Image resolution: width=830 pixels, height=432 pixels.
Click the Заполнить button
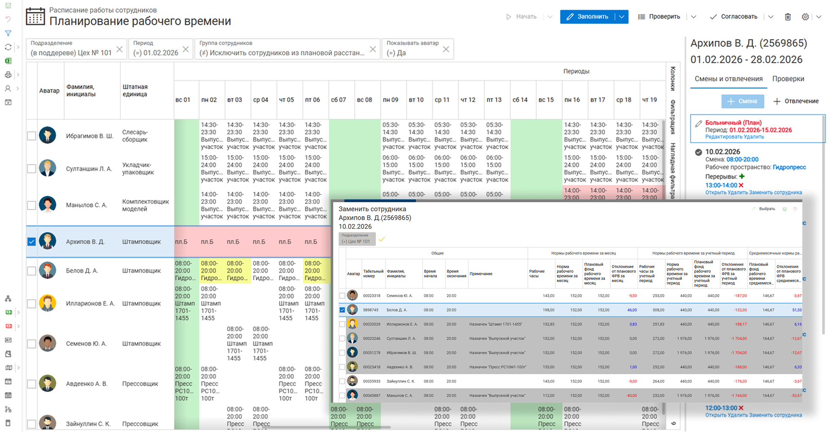(x=588, y=17)
